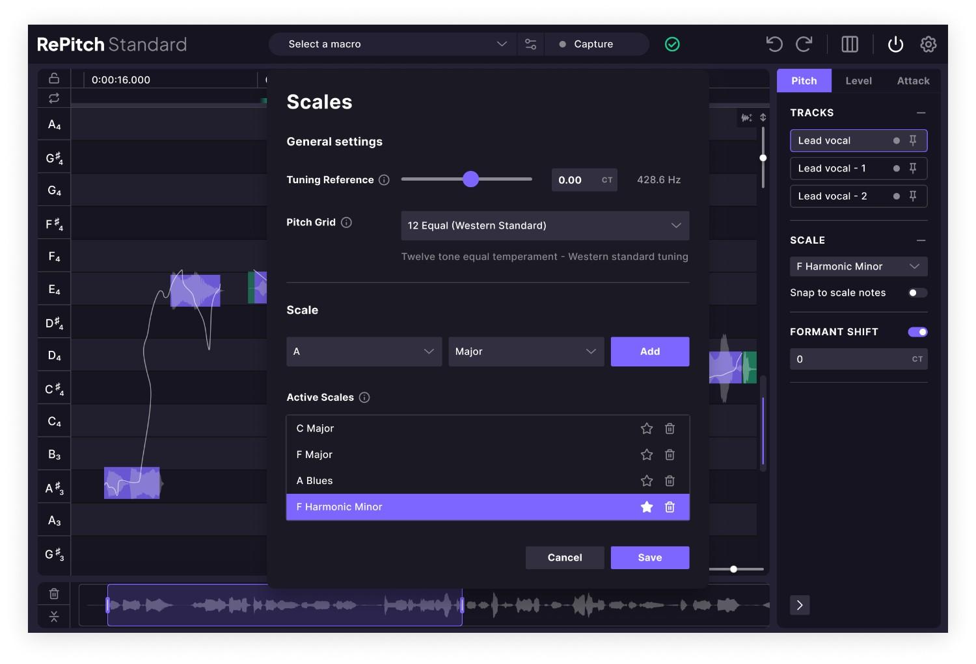Switch to the Level tab

pyautogui.click(x=858, y=81)
